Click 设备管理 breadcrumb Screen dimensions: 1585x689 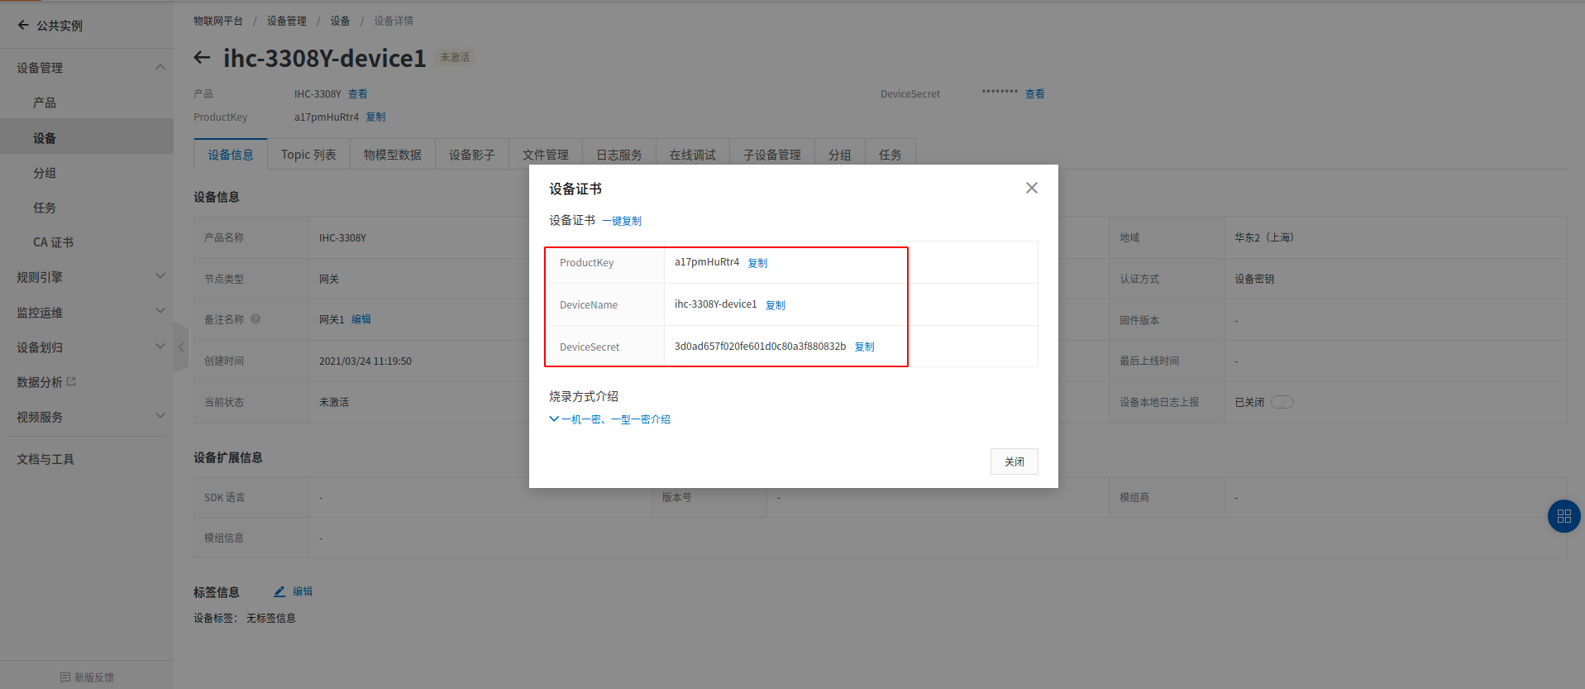(287, 21)
